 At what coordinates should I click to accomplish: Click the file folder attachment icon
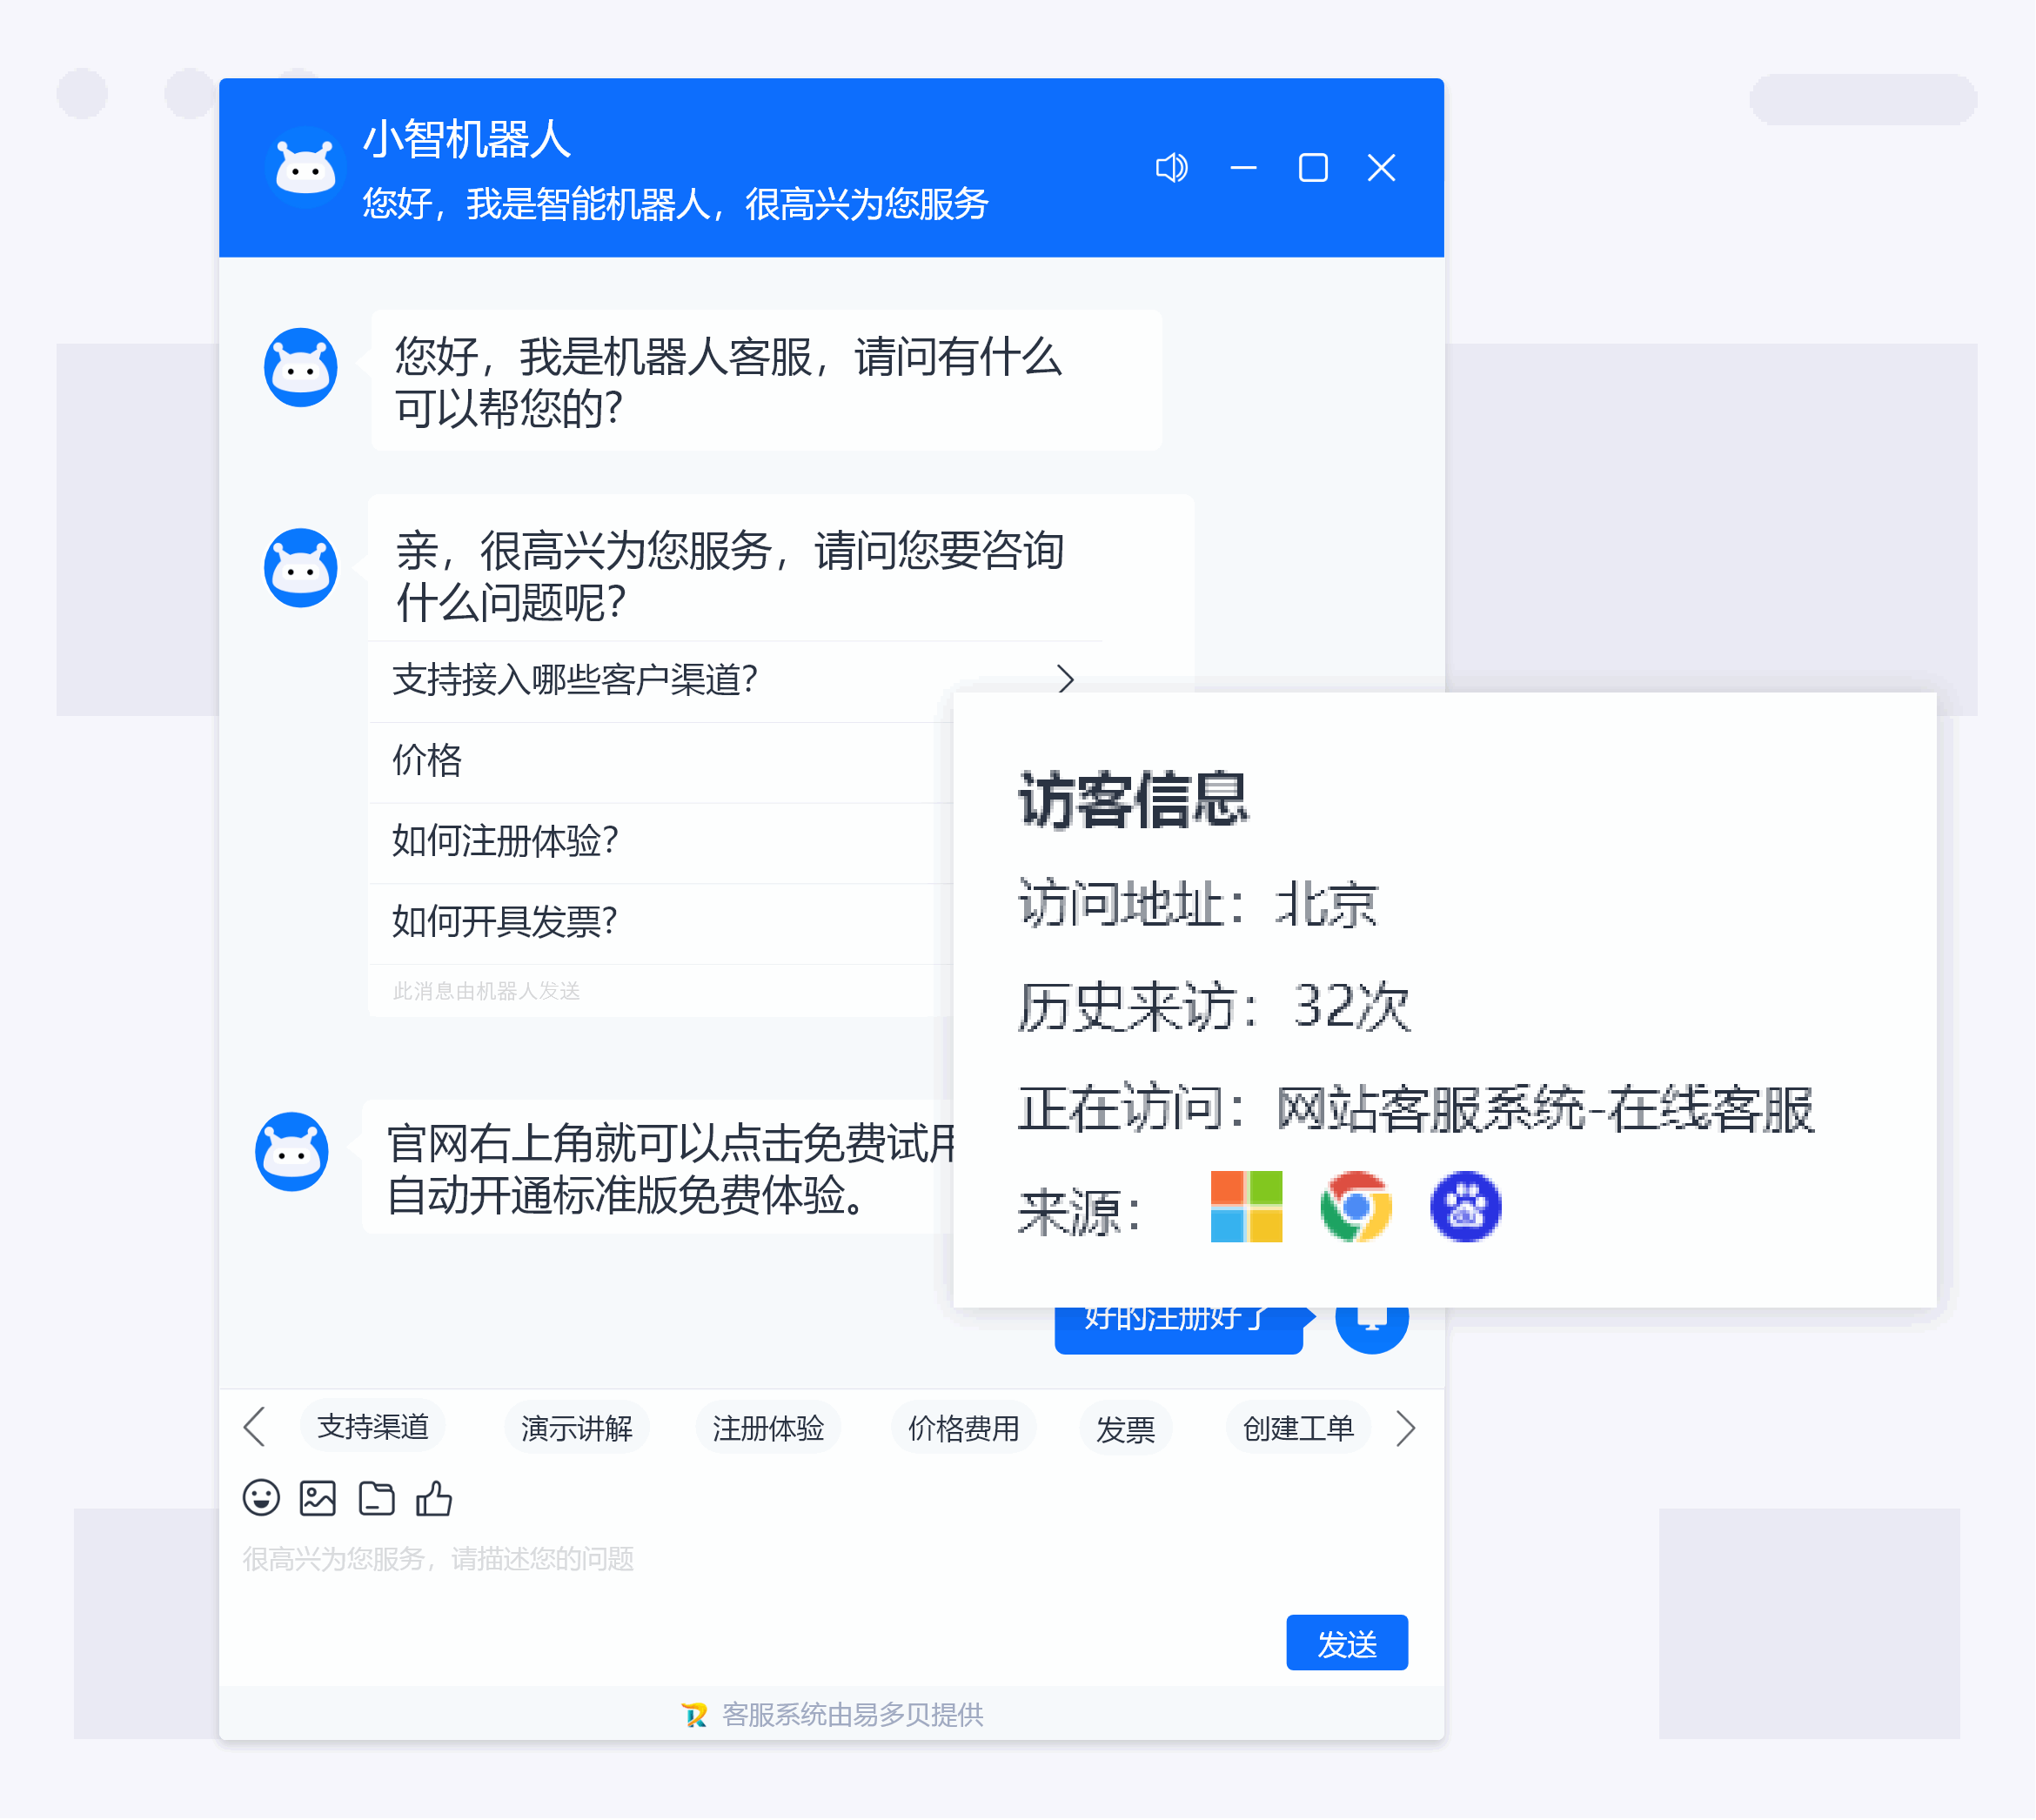click(376, 1498)
